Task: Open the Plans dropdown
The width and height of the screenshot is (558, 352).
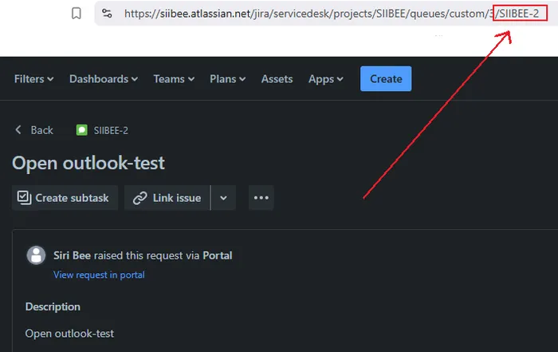Action: click(227, 79)
